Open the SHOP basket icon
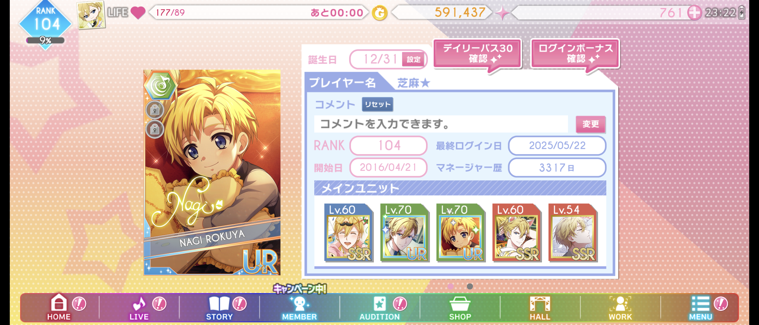 click(x=460, y=304)
